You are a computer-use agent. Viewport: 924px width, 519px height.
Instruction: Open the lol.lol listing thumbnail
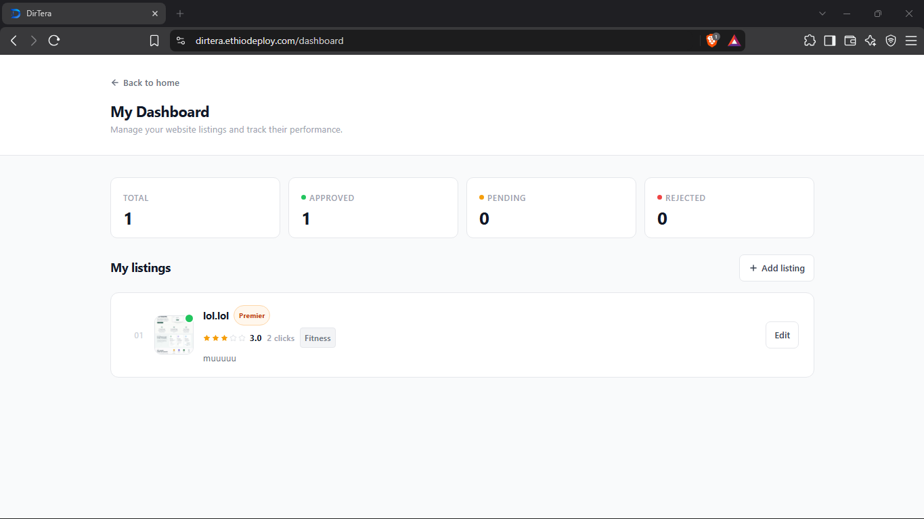(x=174, y=334)
